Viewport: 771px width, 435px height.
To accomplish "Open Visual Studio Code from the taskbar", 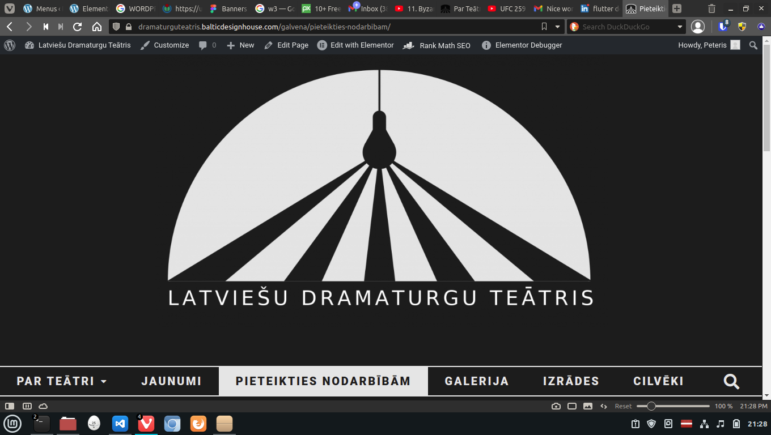I will [120, 423].
